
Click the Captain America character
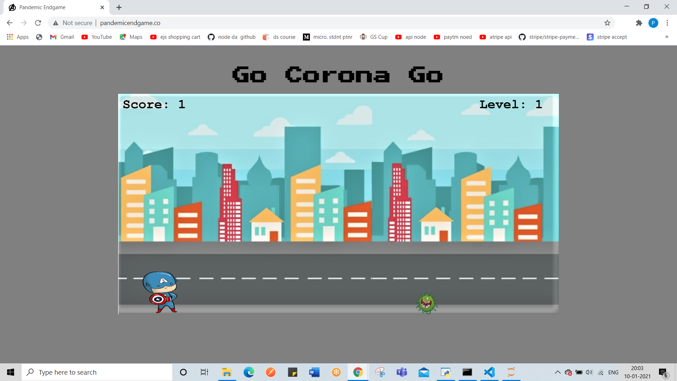click(x=160, y=292)
